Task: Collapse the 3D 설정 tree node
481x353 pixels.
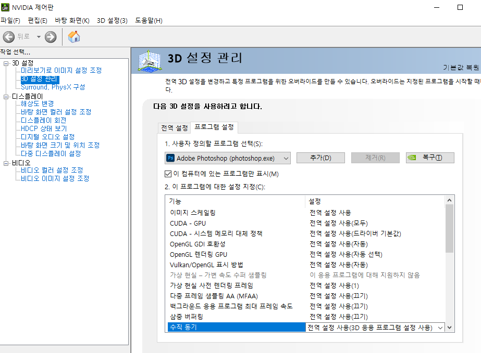Action: coord(6,63)
